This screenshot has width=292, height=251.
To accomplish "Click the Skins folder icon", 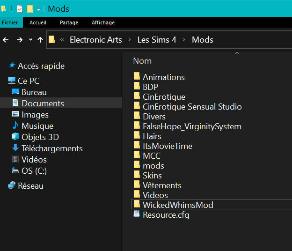I will pyautogui.click(x=137, y=174).
